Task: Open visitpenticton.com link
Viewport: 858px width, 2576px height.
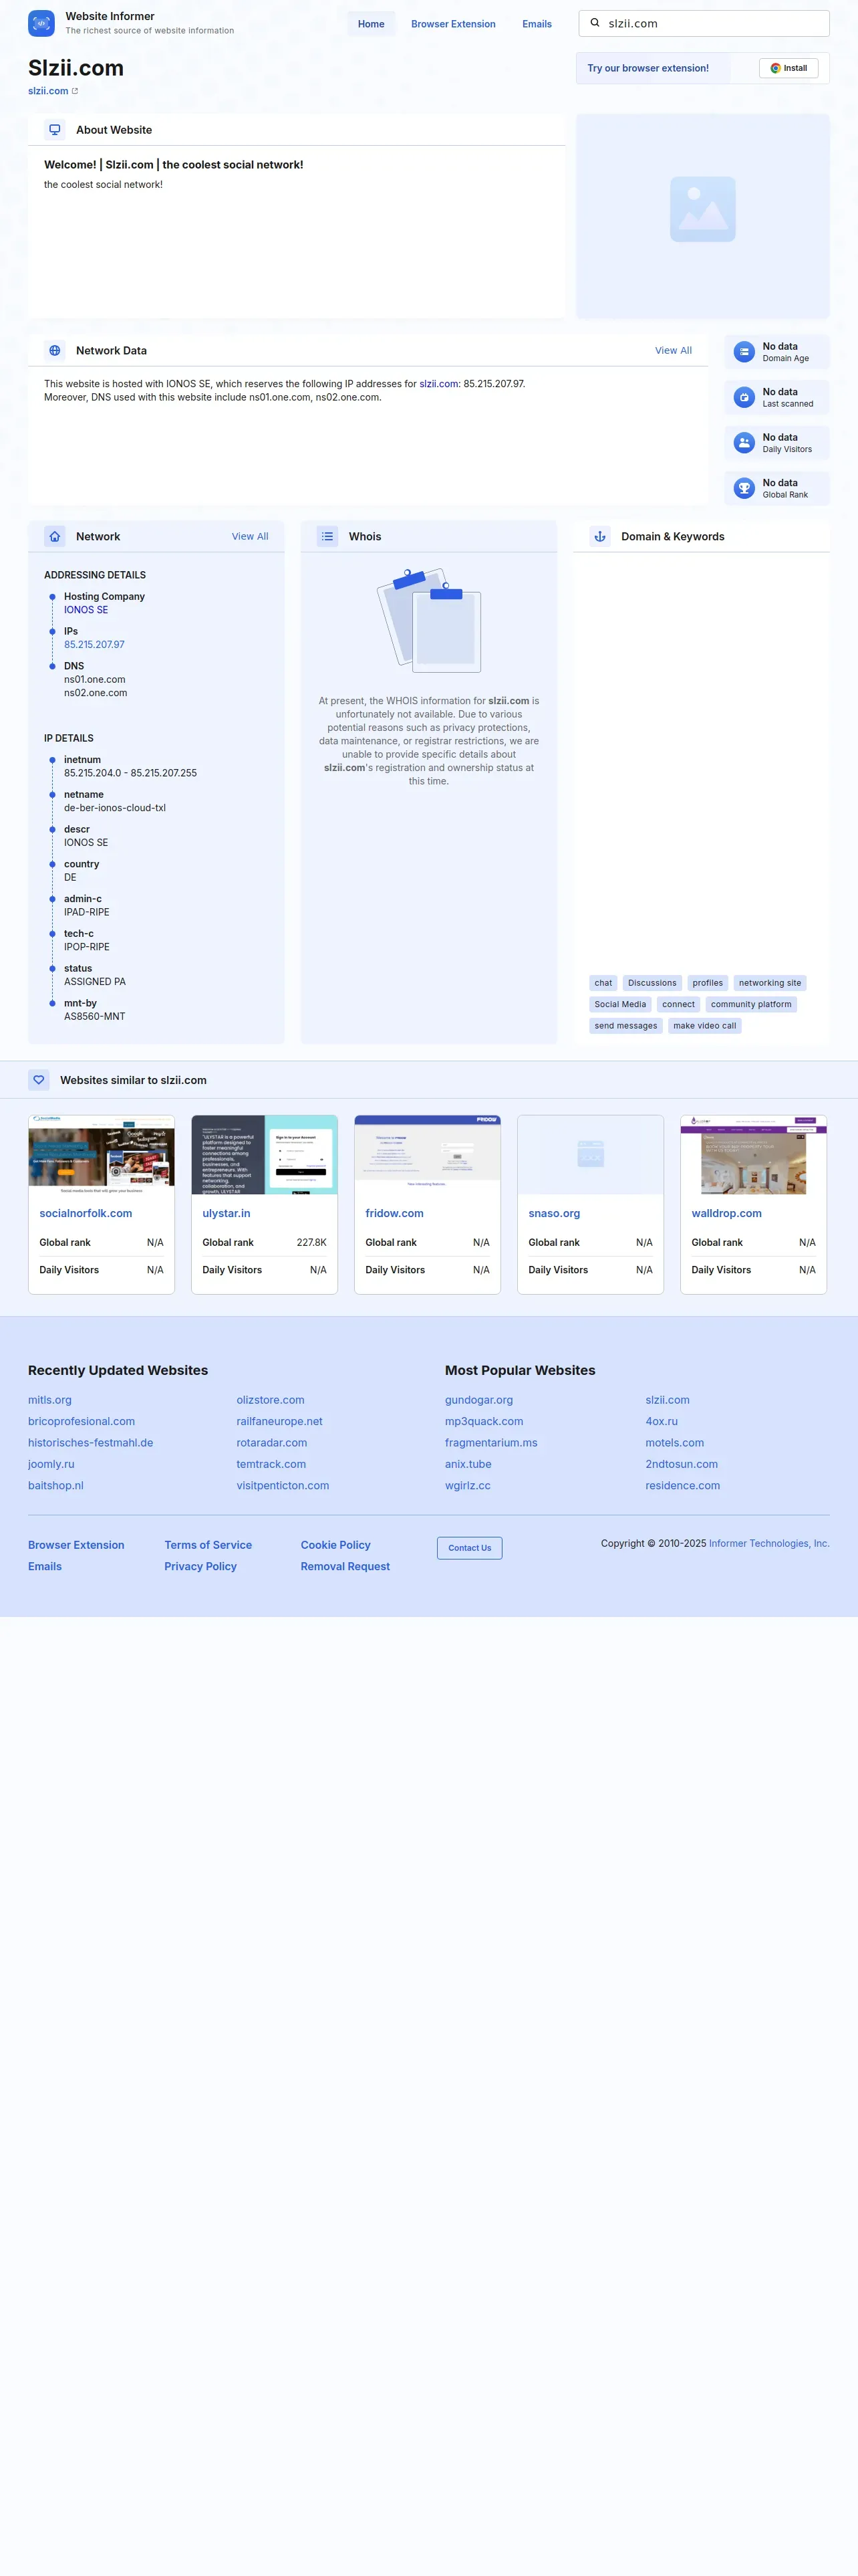Action: (x=283, y=1486)
